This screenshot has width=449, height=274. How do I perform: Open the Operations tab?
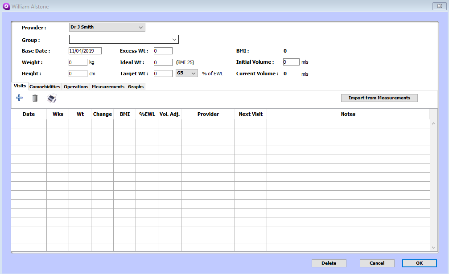[x=76, y=86]
